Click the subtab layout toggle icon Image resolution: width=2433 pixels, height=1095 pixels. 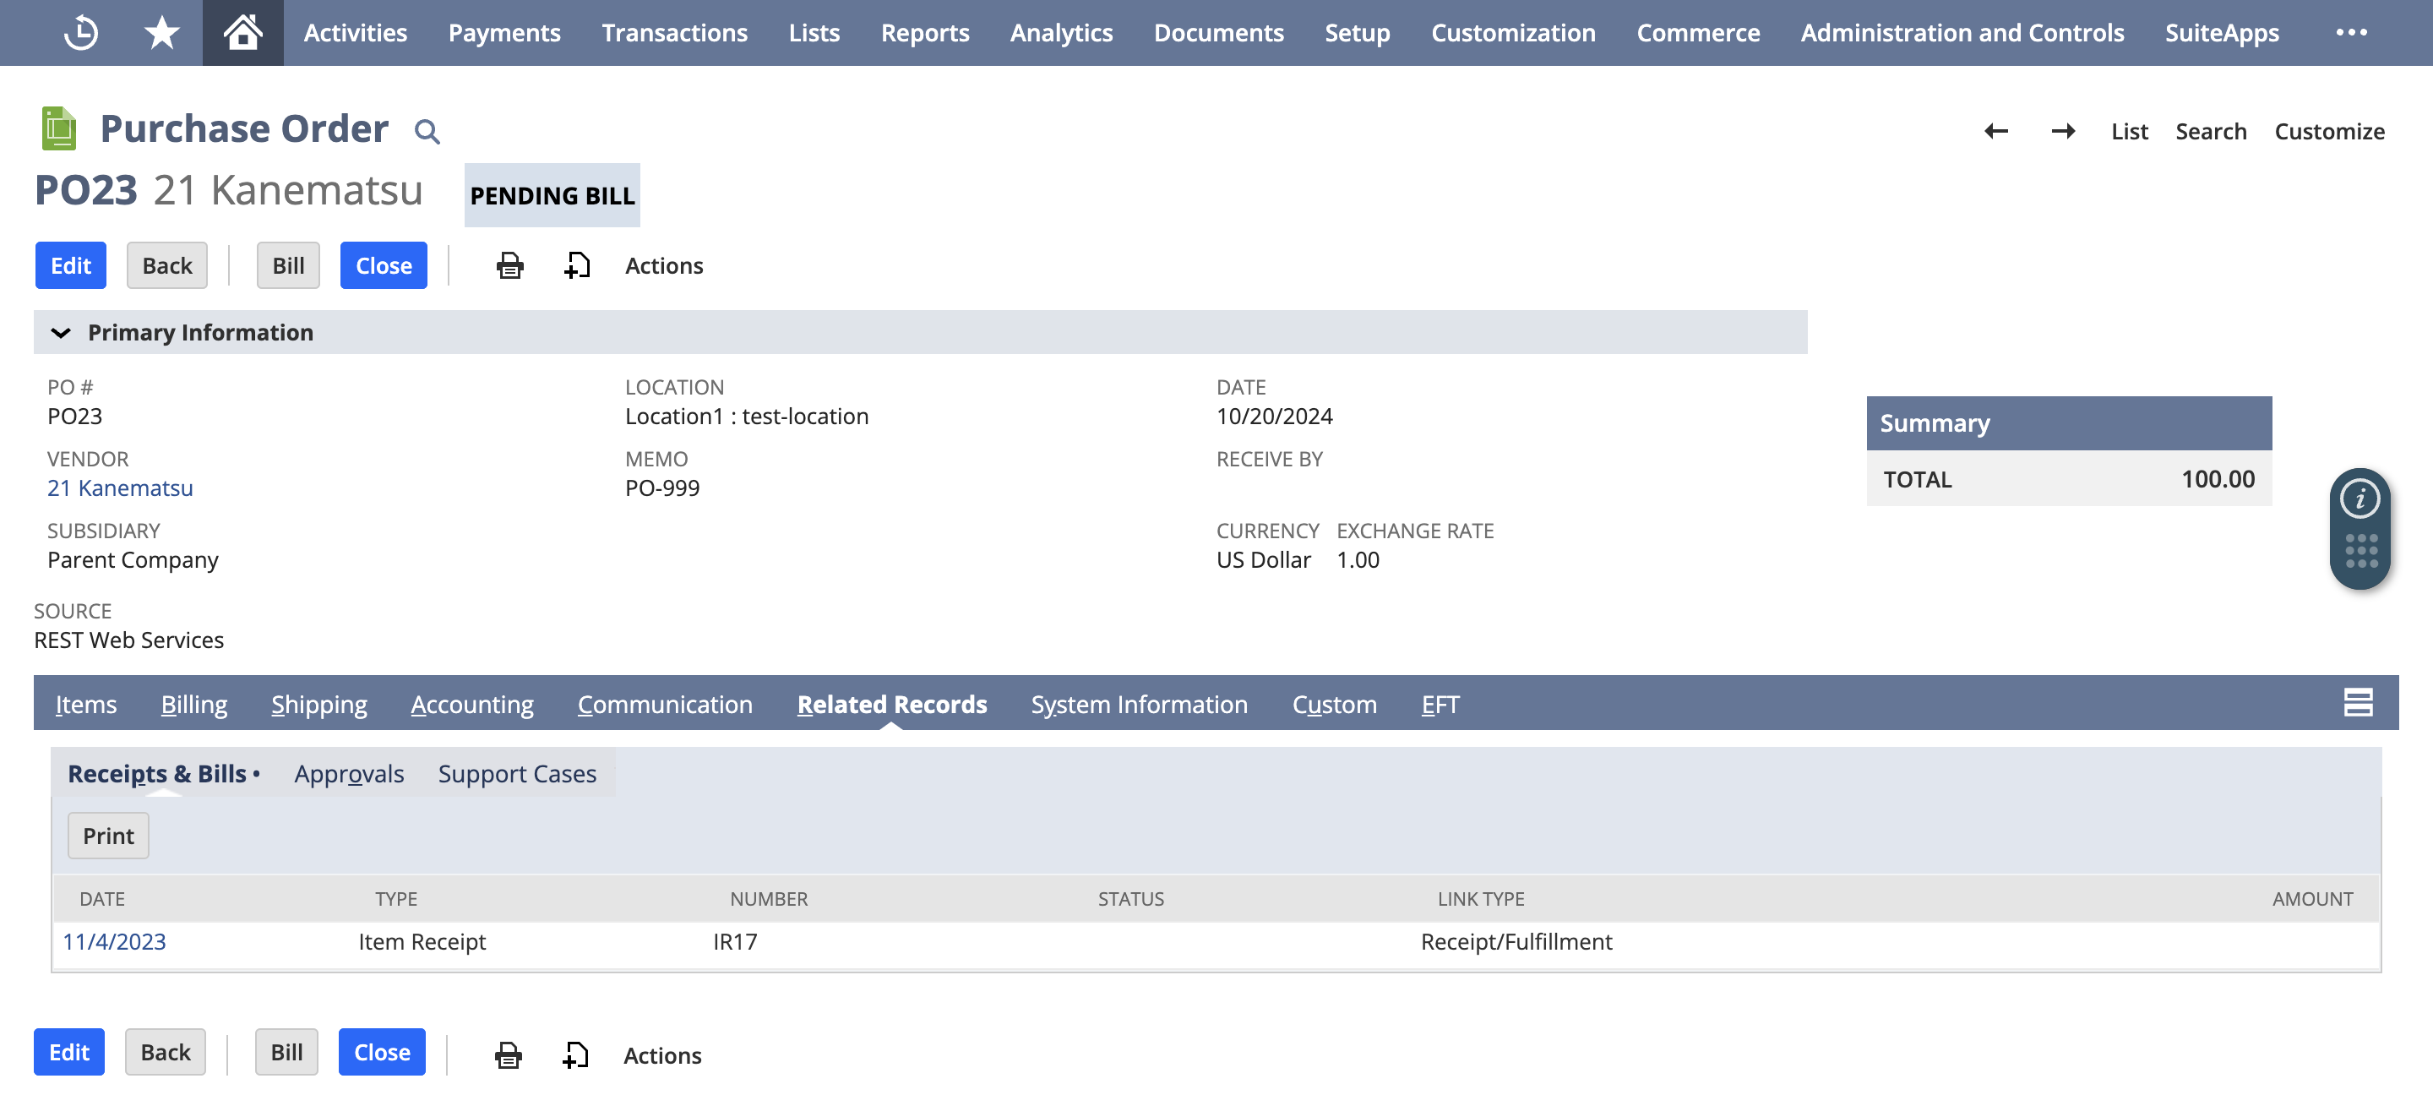click(2358, 703)
